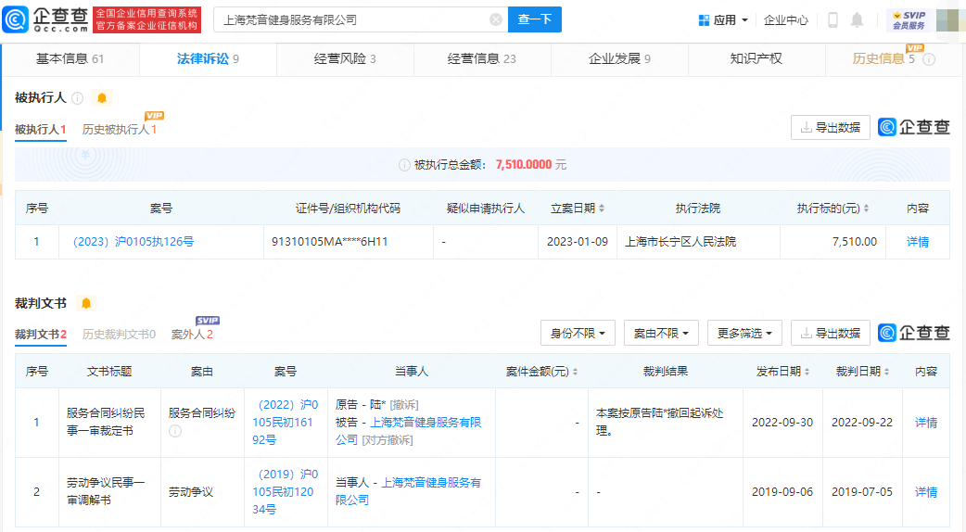
Task: Switch to 经营风险 tab
Action: (345, 58)
